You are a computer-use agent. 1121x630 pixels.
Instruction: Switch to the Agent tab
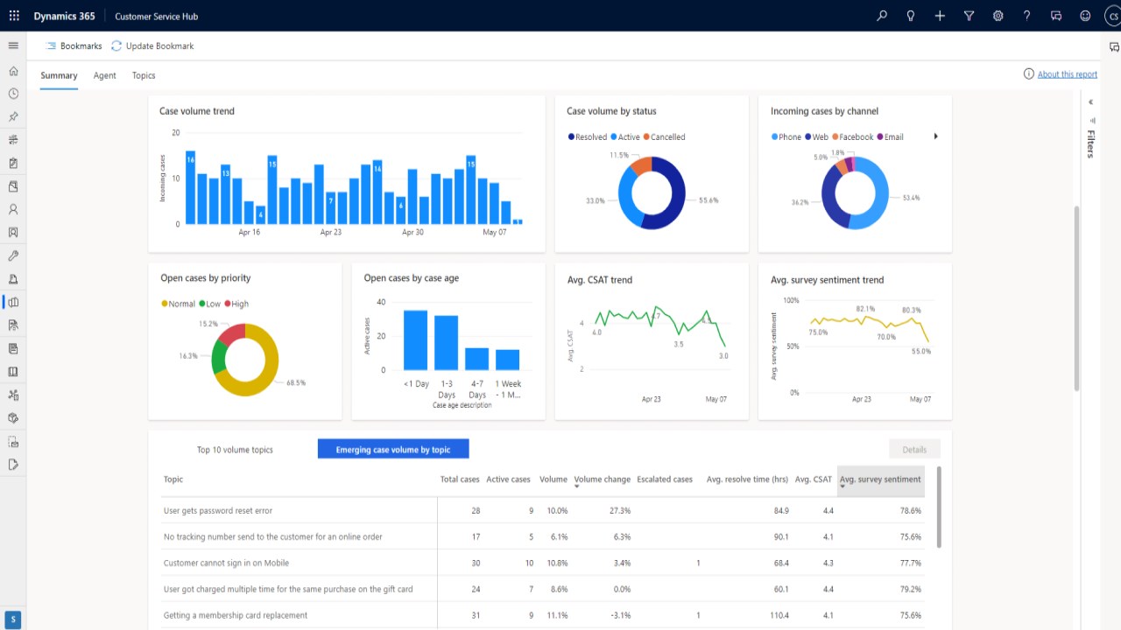point(105,76)
